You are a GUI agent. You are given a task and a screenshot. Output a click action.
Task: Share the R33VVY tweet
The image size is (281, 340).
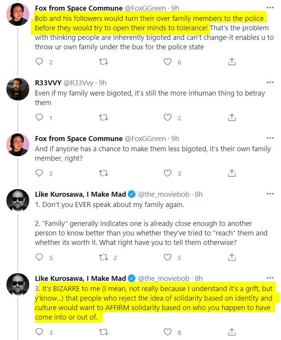coord(232,118)
